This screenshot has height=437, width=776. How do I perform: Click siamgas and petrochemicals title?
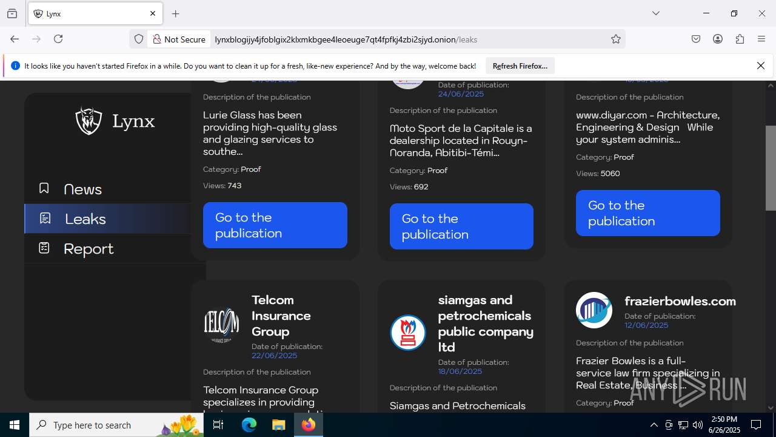(x=486, y=324)
